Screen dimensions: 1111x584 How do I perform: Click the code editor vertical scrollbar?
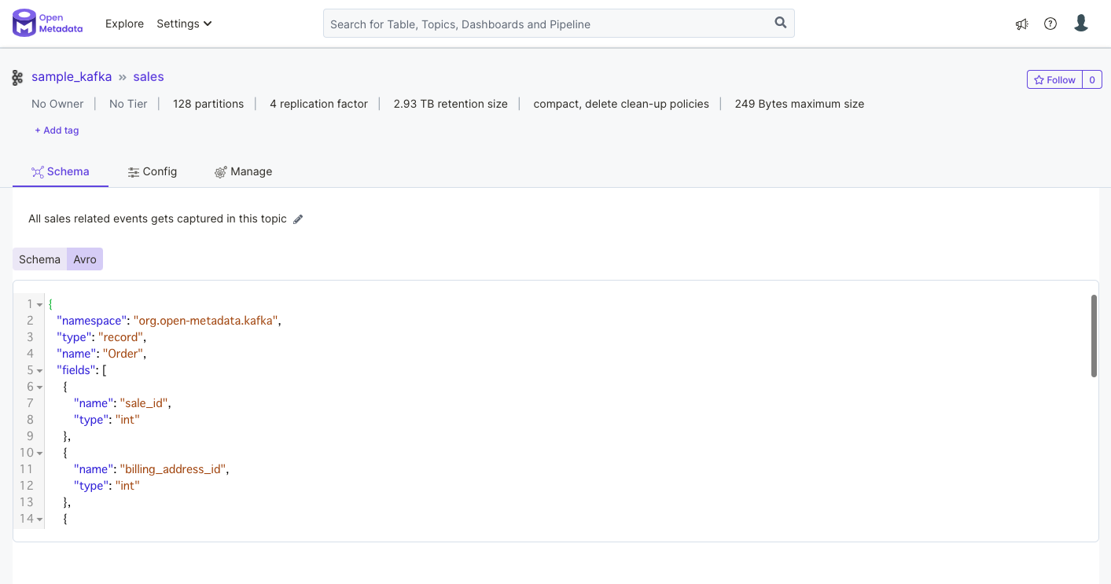tap(1093, 336)
